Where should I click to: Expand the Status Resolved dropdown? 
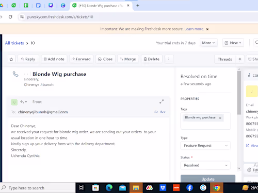(x=205, y=165)
